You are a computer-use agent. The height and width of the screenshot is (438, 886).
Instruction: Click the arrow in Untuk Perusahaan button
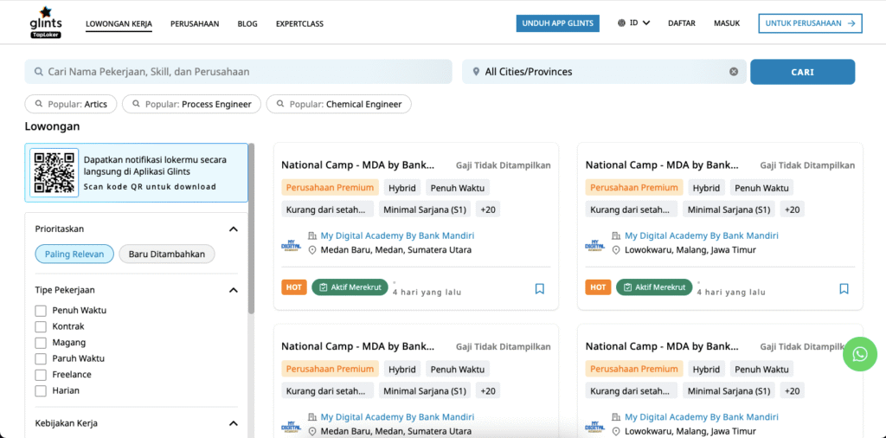[851, 23]
